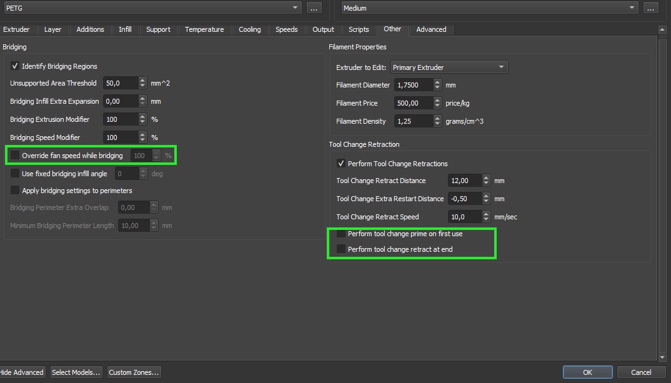This screenshot has height=383, width=671.
Task: Decrease Filament Price using spinner down arrow
Action: (x=437, y=106)
